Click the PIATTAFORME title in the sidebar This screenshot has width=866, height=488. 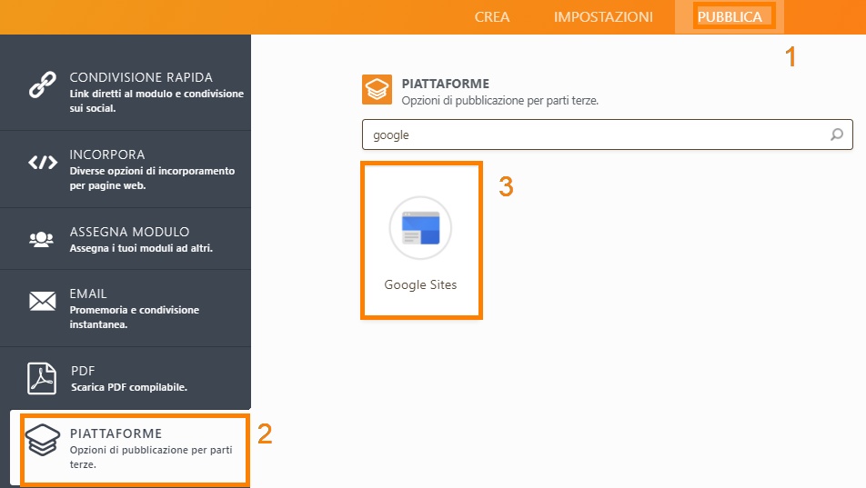[116, 433]
